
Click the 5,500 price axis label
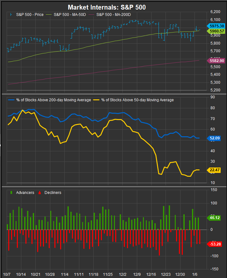(215, 67)
